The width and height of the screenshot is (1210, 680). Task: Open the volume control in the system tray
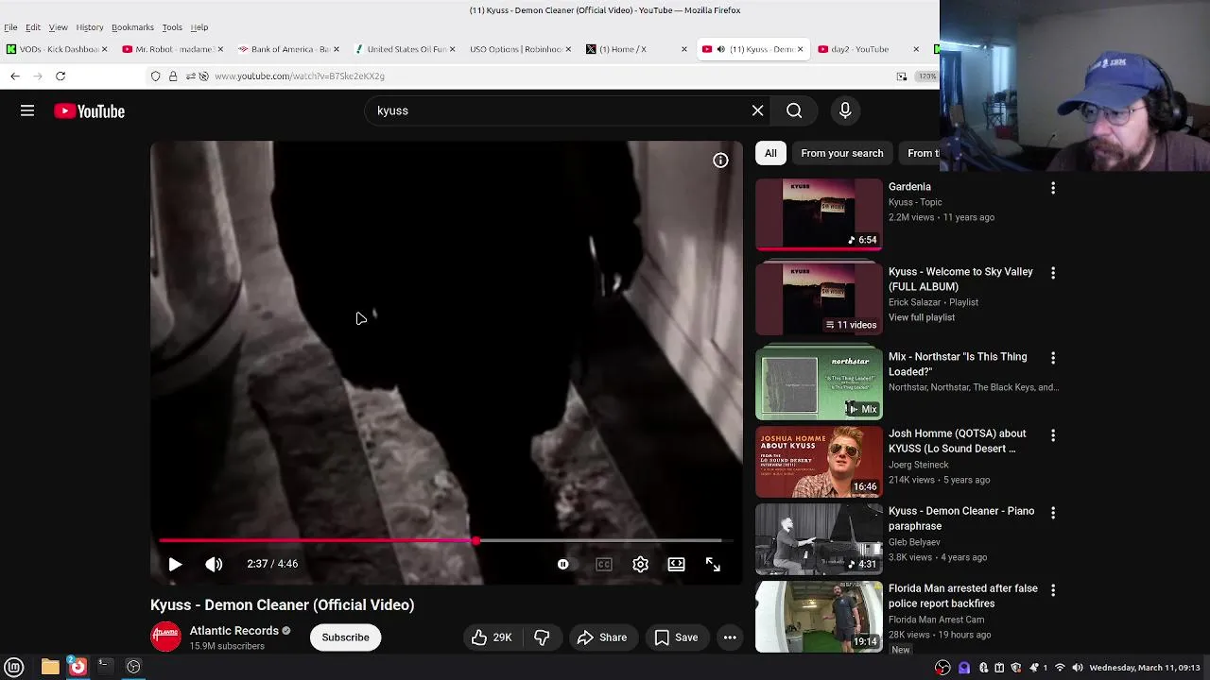[1077, 668]
